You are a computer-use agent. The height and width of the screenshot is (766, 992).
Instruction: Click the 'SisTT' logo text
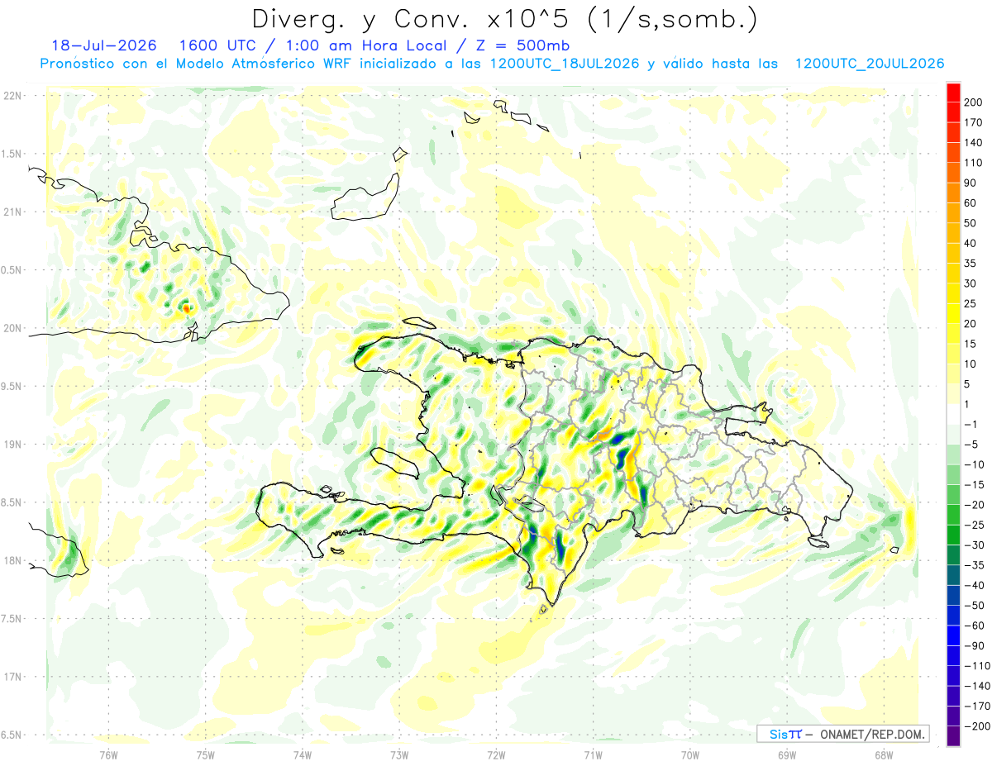pyautogui.click(x=785, y=734)
